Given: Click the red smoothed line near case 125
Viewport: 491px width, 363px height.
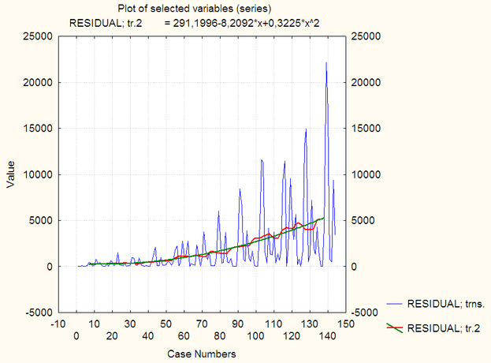Looking at the screenshot, I should [298, 223].
